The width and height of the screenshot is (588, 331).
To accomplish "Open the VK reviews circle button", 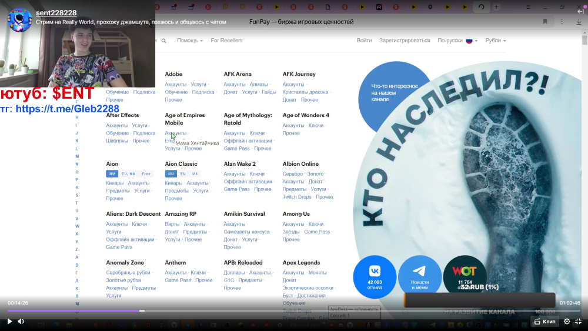I will tap(375, 277).
